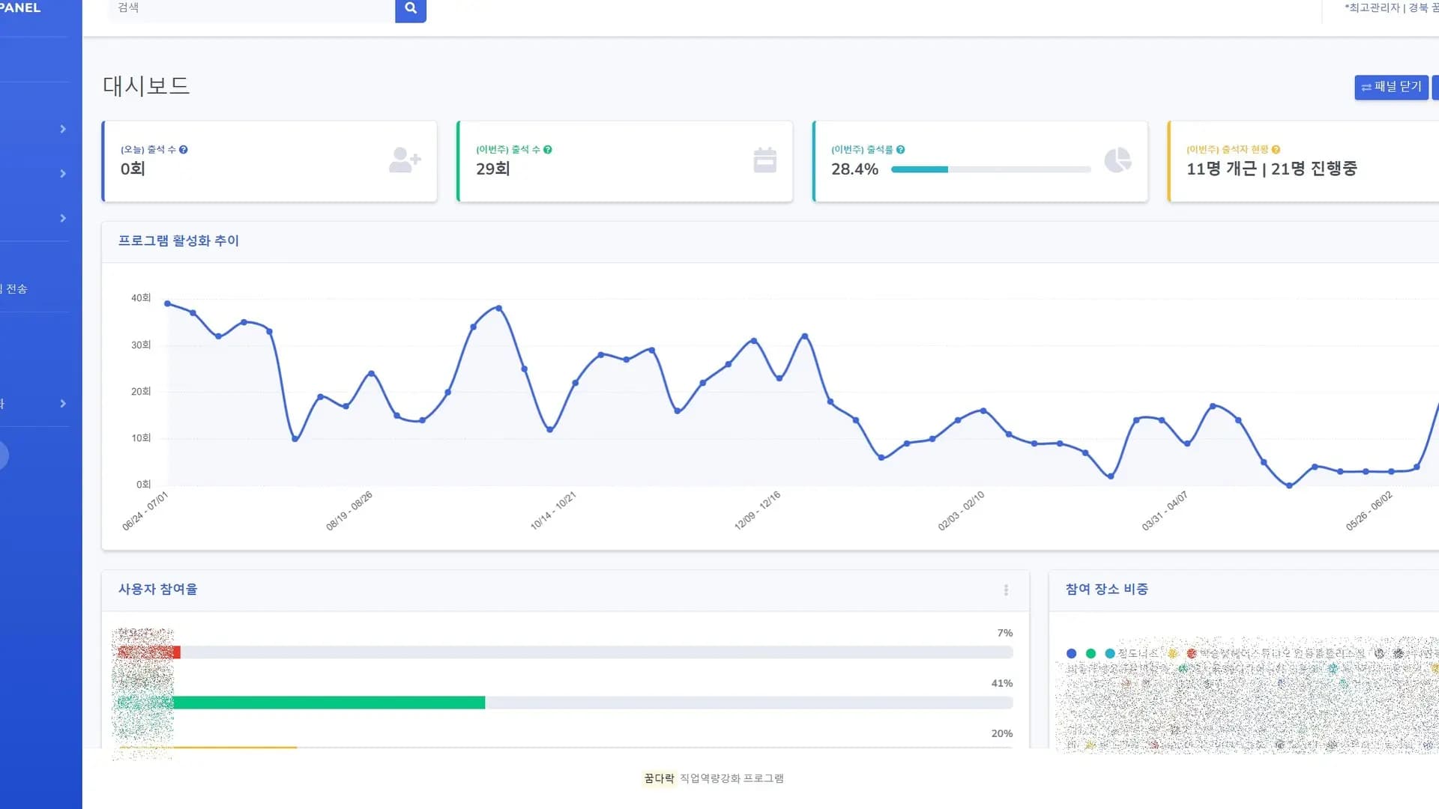The image size is (1439, 809).
Task: Click help icon next to (이번주) 출석률
Action: pyautogui.click(x=901, y=150)
